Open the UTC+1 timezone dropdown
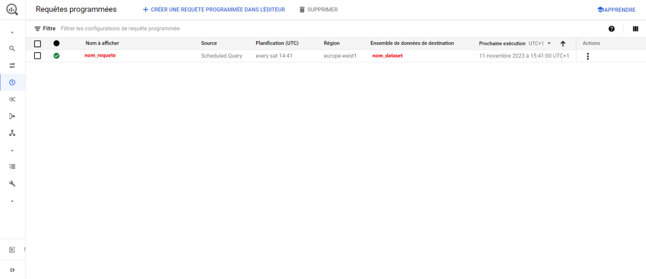This screenshot has height=279, width=646. coord(540,43)
